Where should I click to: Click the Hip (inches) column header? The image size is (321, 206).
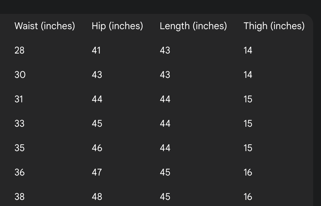[117, 26]
